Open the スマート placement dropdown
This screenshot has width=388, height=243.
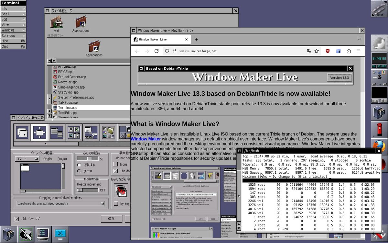tap(27, 159)
